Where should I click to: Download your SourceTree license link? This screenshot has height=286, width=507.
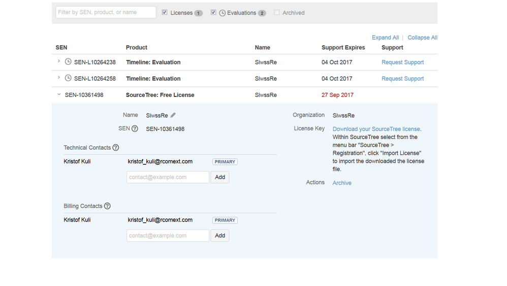376,129
